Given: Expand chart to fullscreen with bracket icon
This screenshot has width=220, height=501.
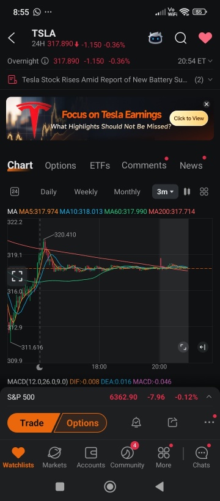Looking at the screenshot, I should pyautogui.click(x=17, y=276).
